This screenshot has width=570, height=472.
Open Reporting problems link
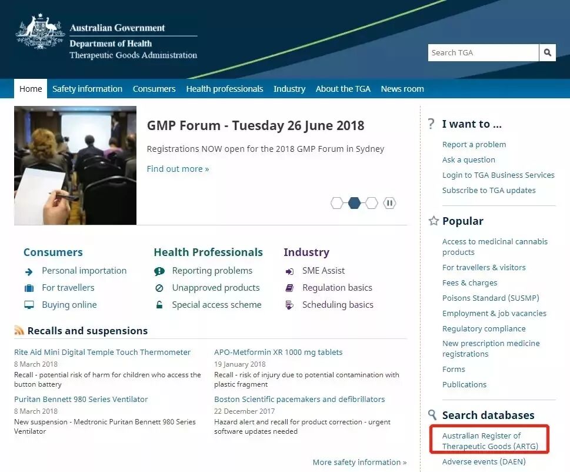tap(212, 271)
